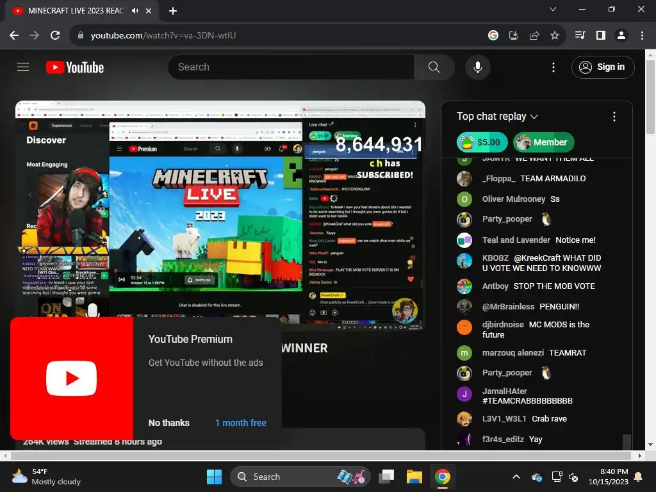
Task: Go back in browser history
Action: [14, 36]
